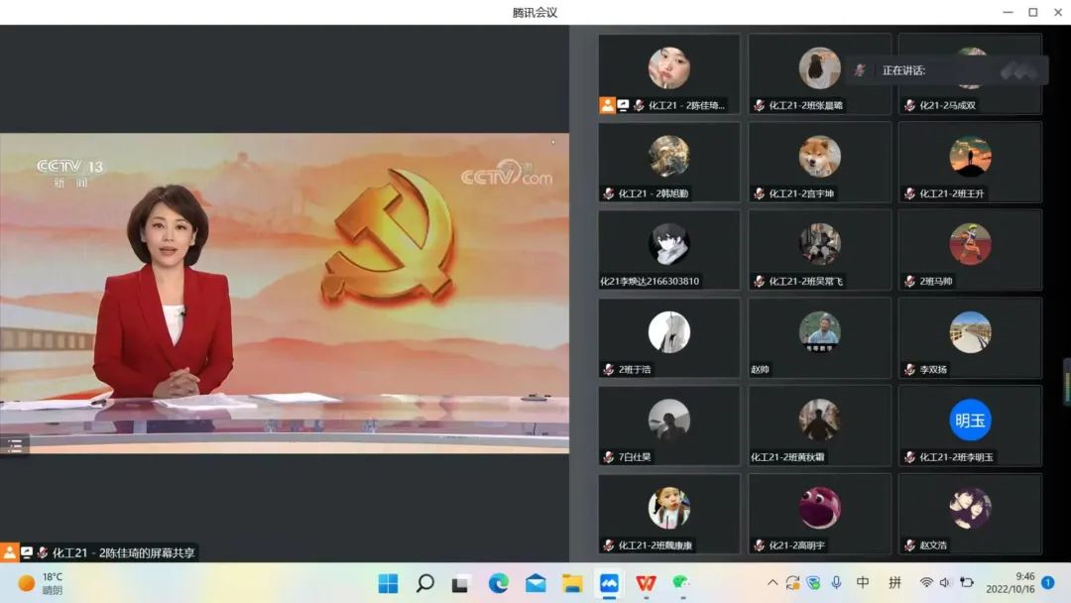The image size is (1071, 603).
Task: Open WeChat from the taskbar
Action: pyautogui.click(x=681, y=583)
